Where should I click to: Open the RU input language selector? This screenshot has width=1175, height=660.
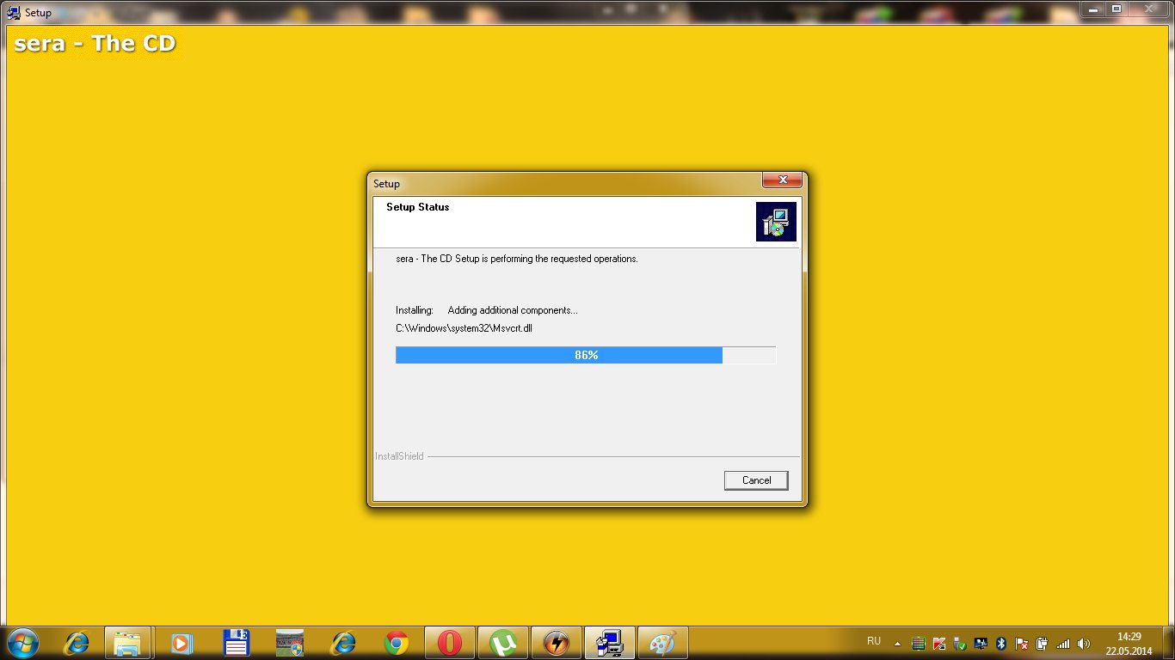(x=874, y=641)
